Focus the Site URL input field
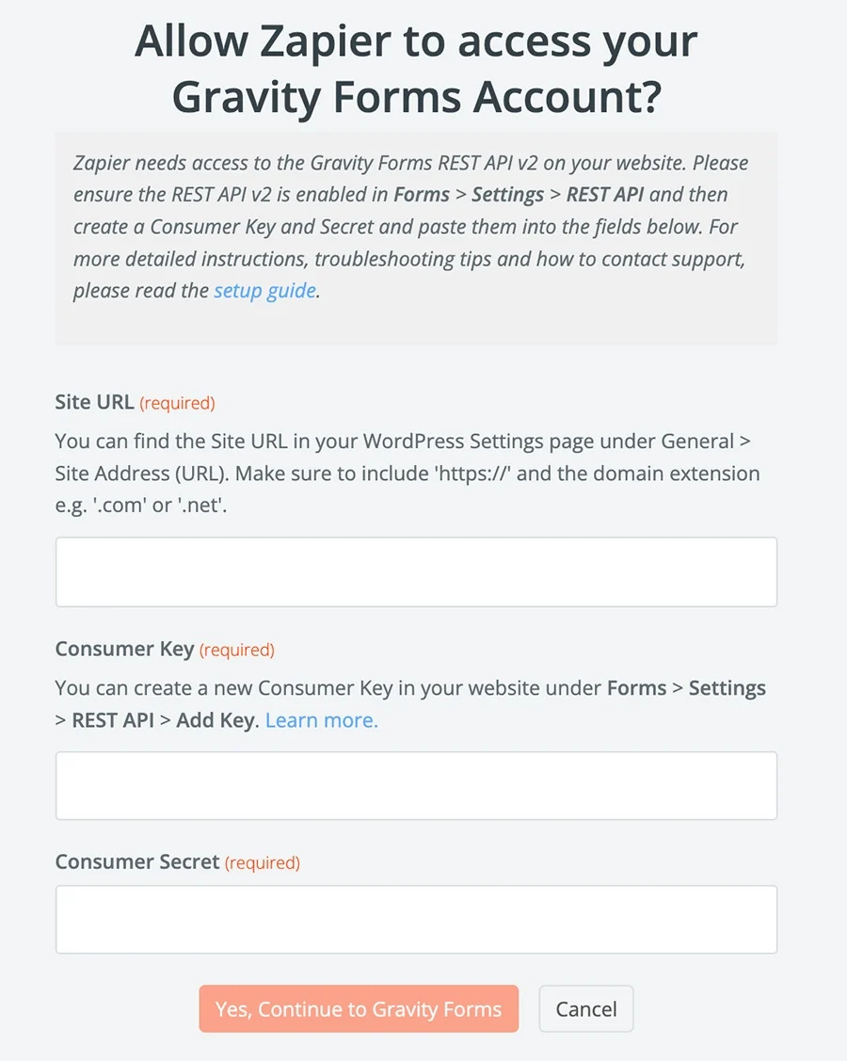The image size is (847, 1061). pos(416,571)
